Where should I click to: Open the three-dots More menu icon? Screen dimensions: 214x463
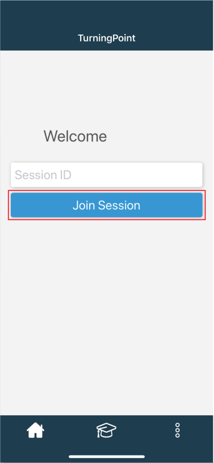point(178,430)
